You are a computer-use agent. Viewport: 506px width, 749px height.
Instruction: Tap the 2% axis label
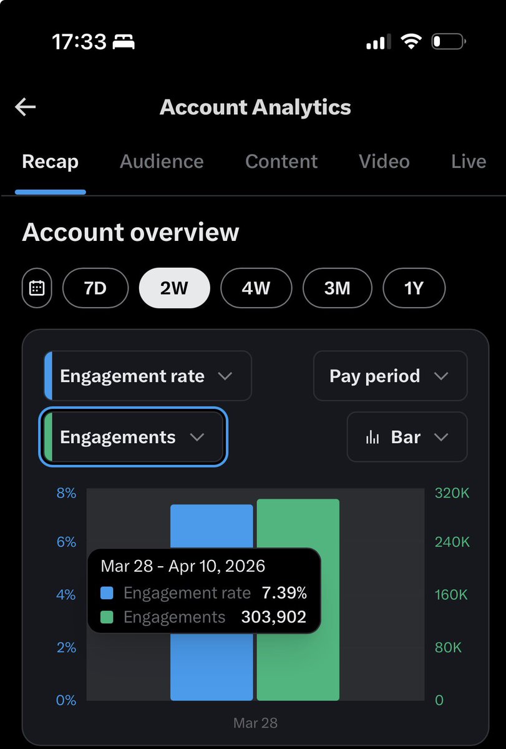pyautogui.click(x=66, y=647)
